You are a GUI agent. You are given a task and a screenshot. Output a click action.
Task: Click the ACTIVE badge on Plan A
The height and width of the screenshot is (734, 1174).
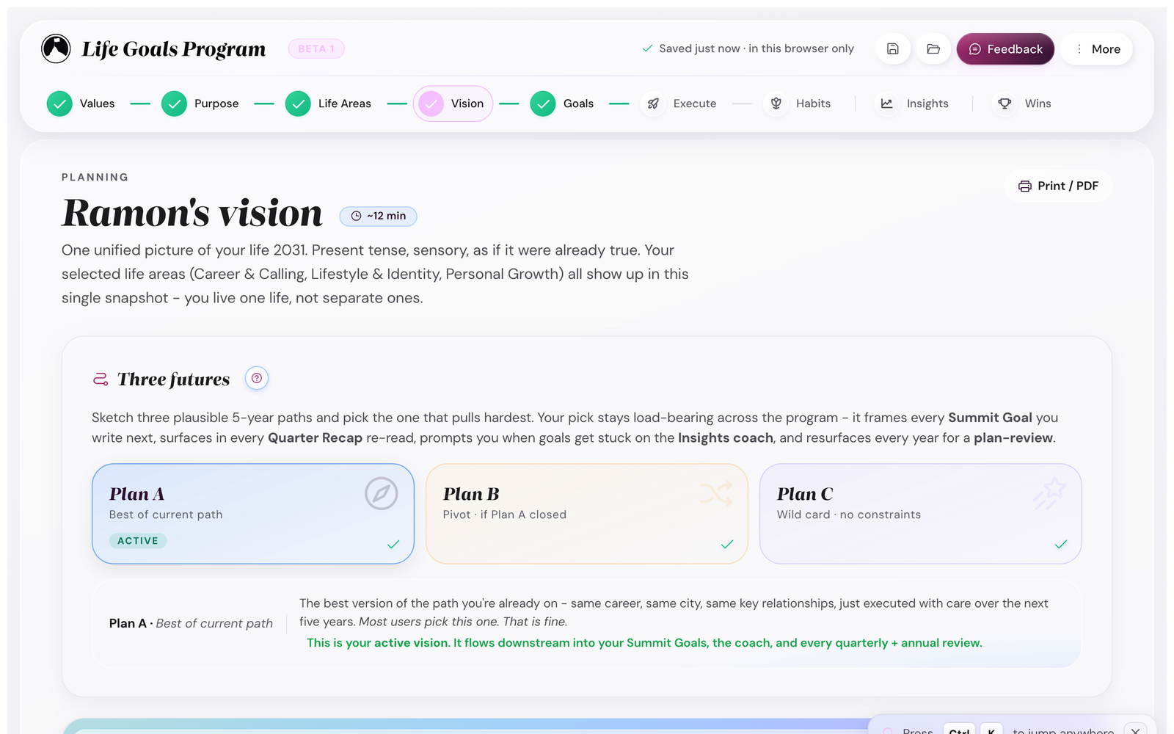tap(138, 541)
